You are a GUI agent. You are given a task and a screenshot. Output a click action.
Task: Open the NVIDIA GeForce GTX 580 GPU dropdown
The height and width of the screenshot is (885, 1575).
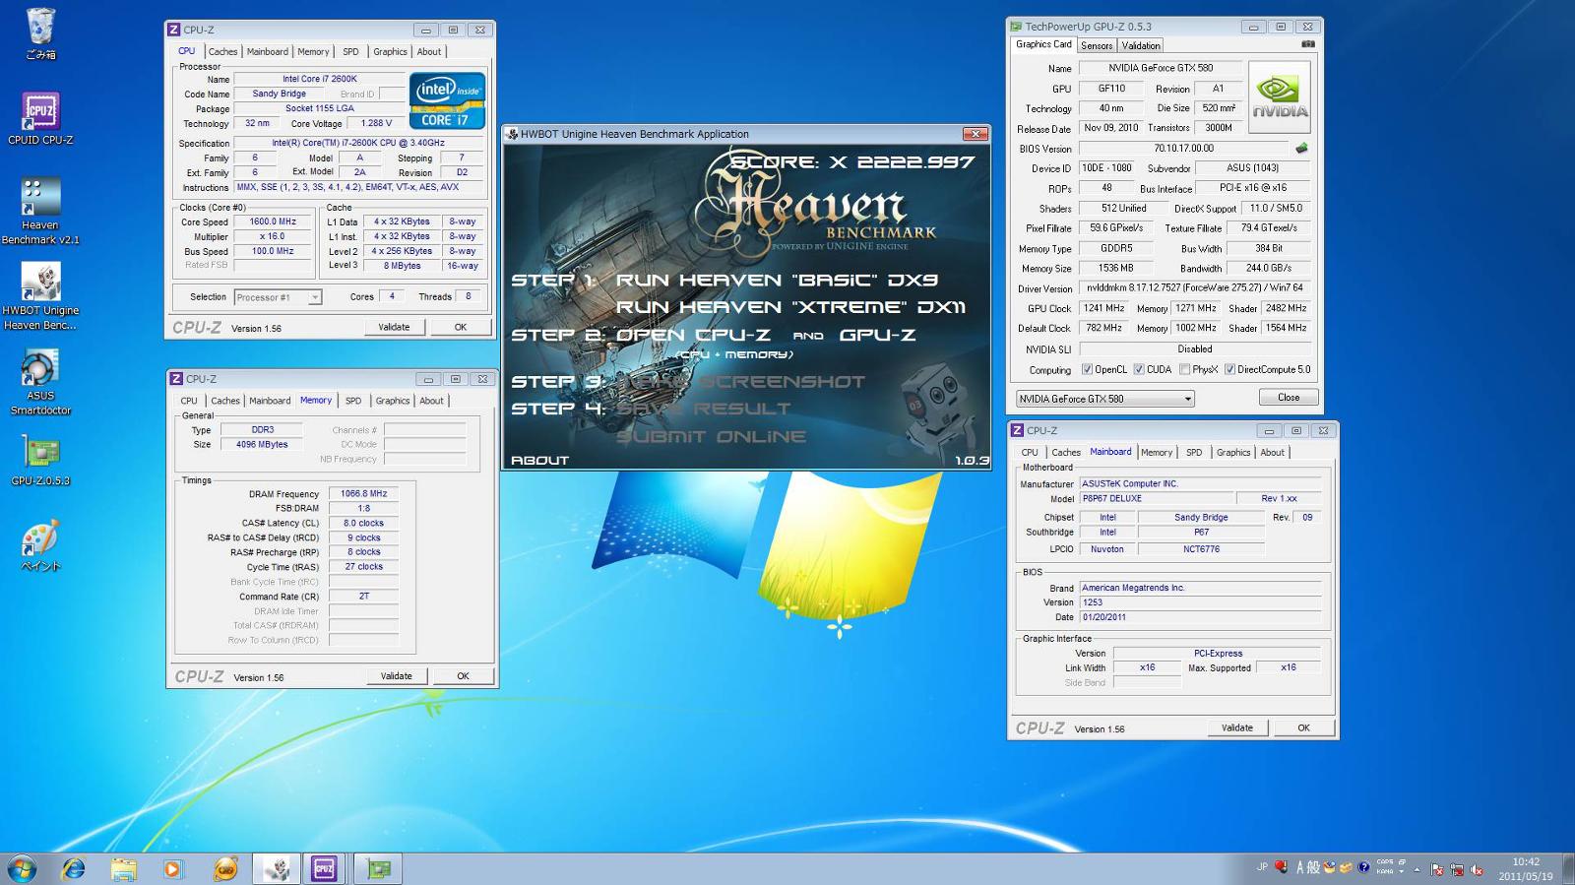(x=1104, y=399)
